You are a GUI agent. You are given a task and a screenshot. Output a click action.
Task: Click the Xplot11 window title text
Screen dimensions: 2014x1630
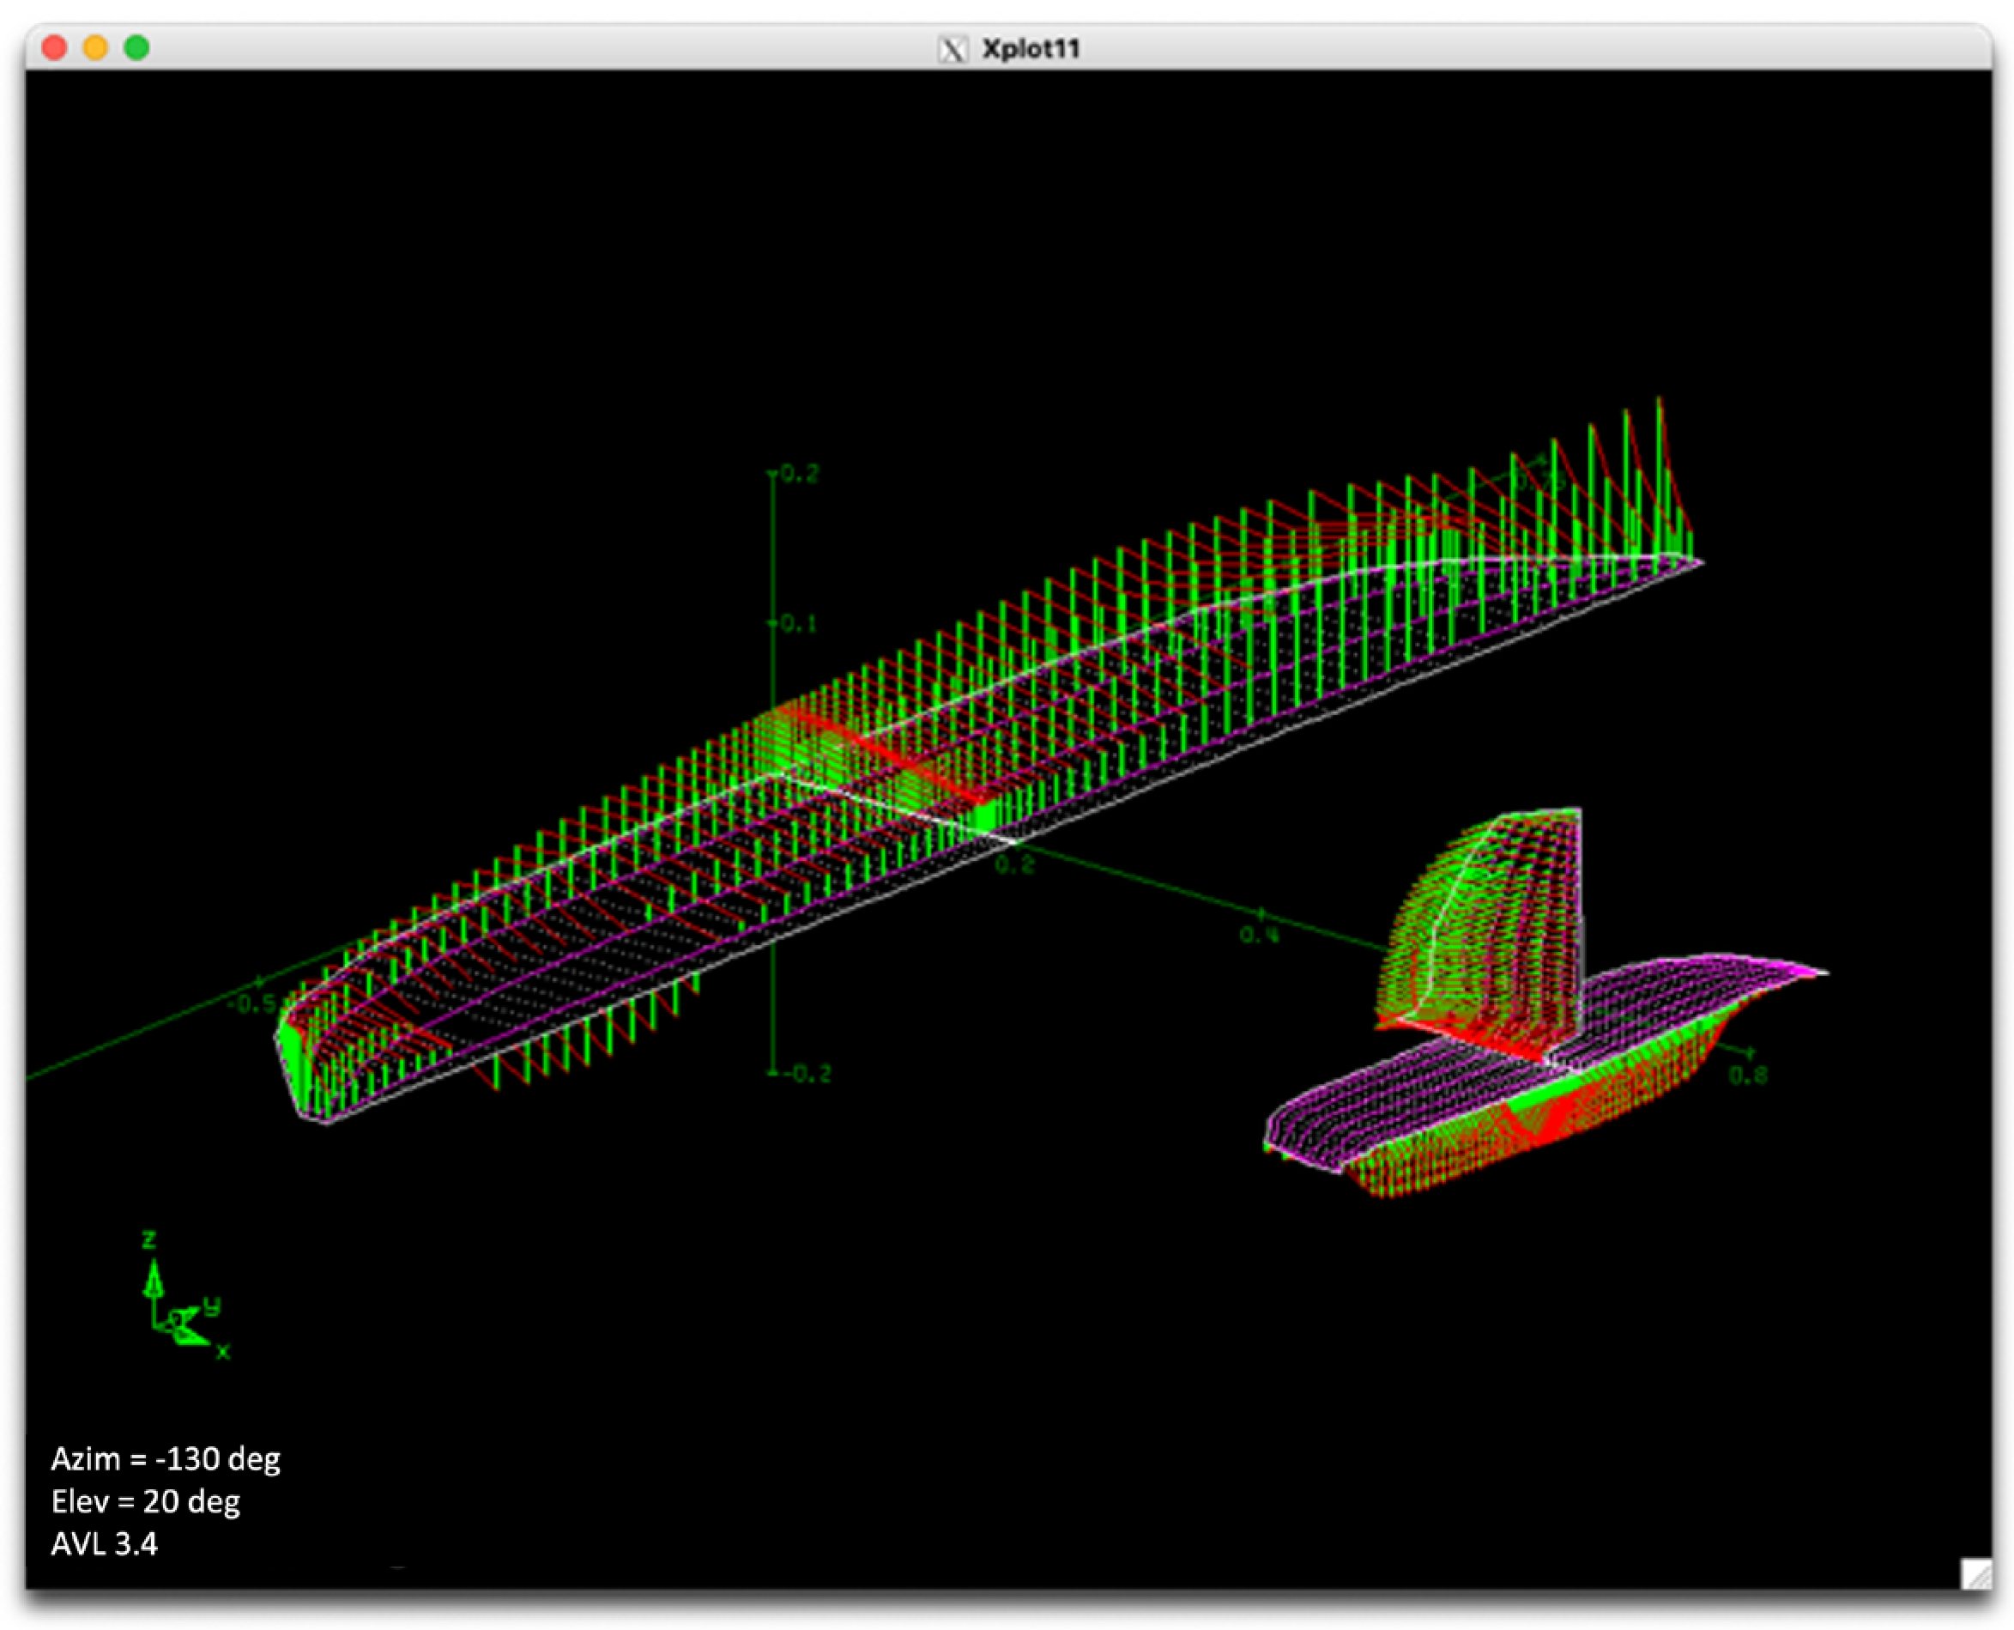click(x=1031, y=49)
